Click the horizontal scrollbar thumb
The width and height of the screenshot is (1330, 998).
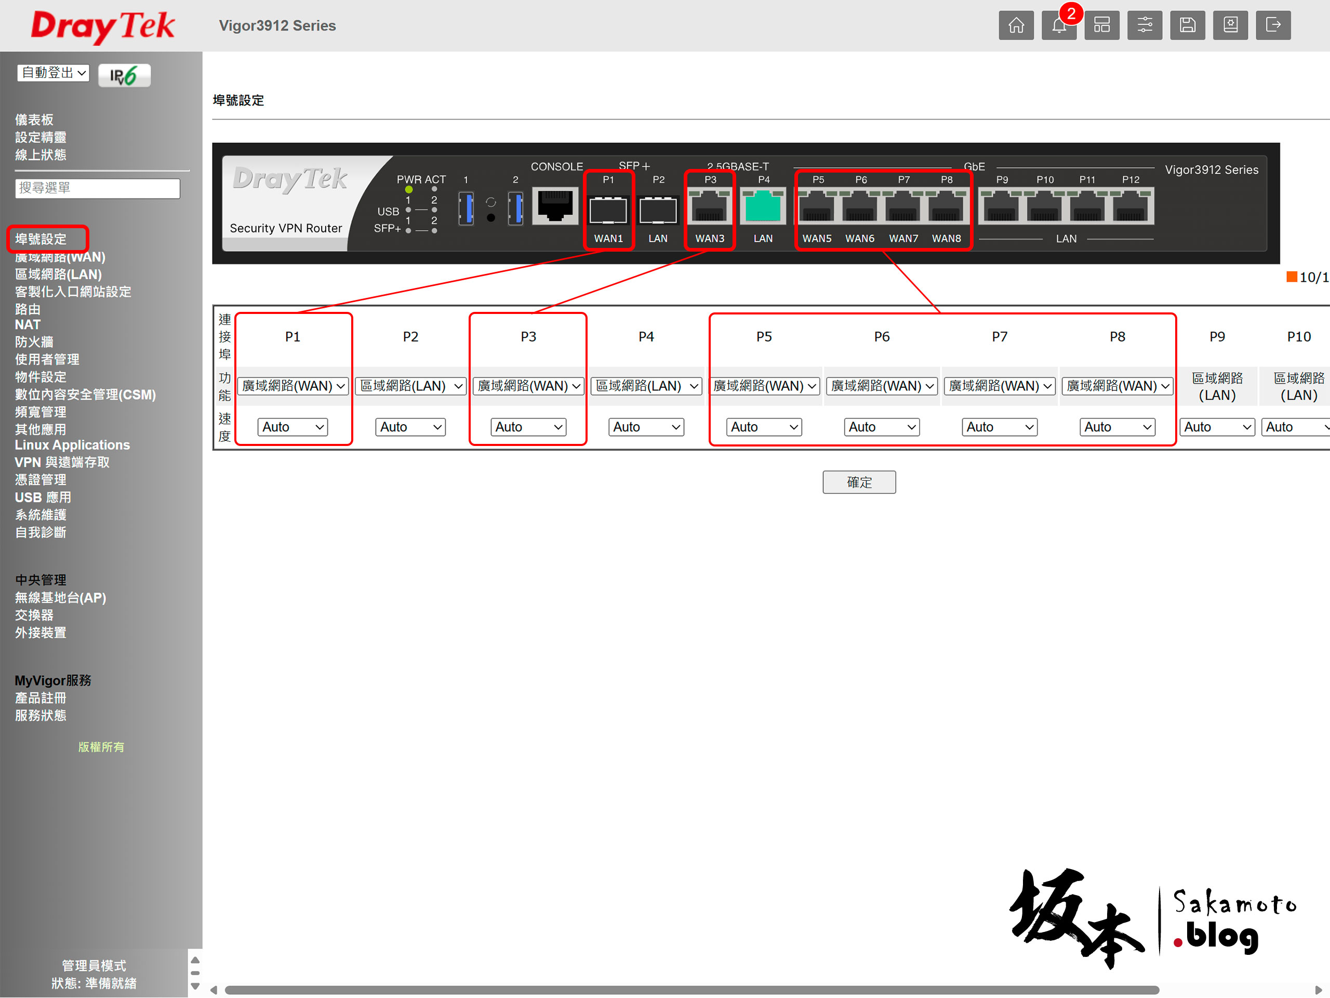[x=691, y=990]
